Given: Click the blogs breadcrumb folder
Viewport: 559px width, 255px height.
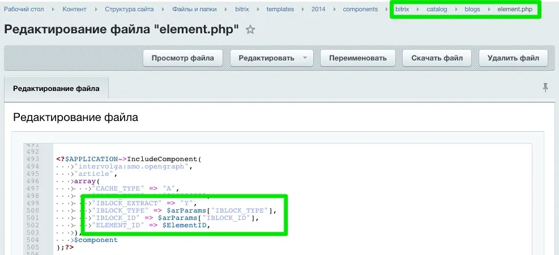Looking at the screenshot, I should 472,10.
